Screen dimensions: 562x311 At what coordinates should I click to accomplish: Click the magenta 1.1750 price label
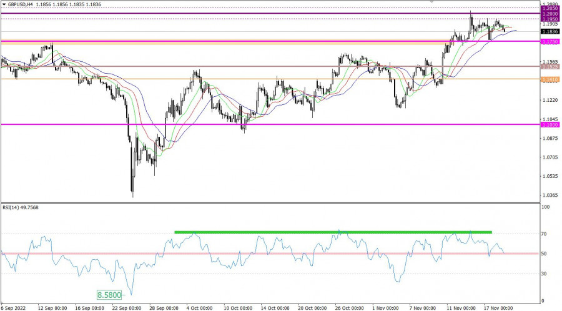[550, 42]
